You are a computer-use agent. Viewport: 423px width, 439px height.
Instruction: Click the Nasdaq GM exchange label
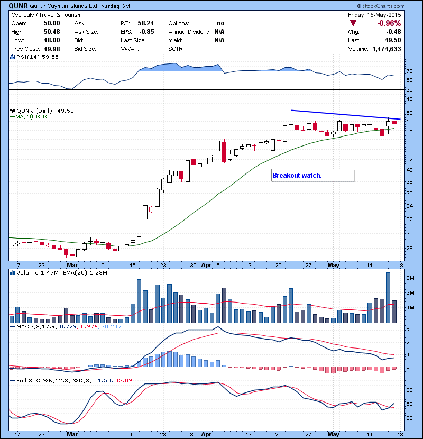[x=115, y=6]
